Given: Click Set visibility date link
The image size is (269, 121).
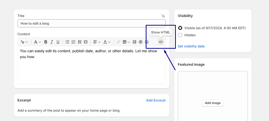Looking at the screenshot, I should [191, 46].
